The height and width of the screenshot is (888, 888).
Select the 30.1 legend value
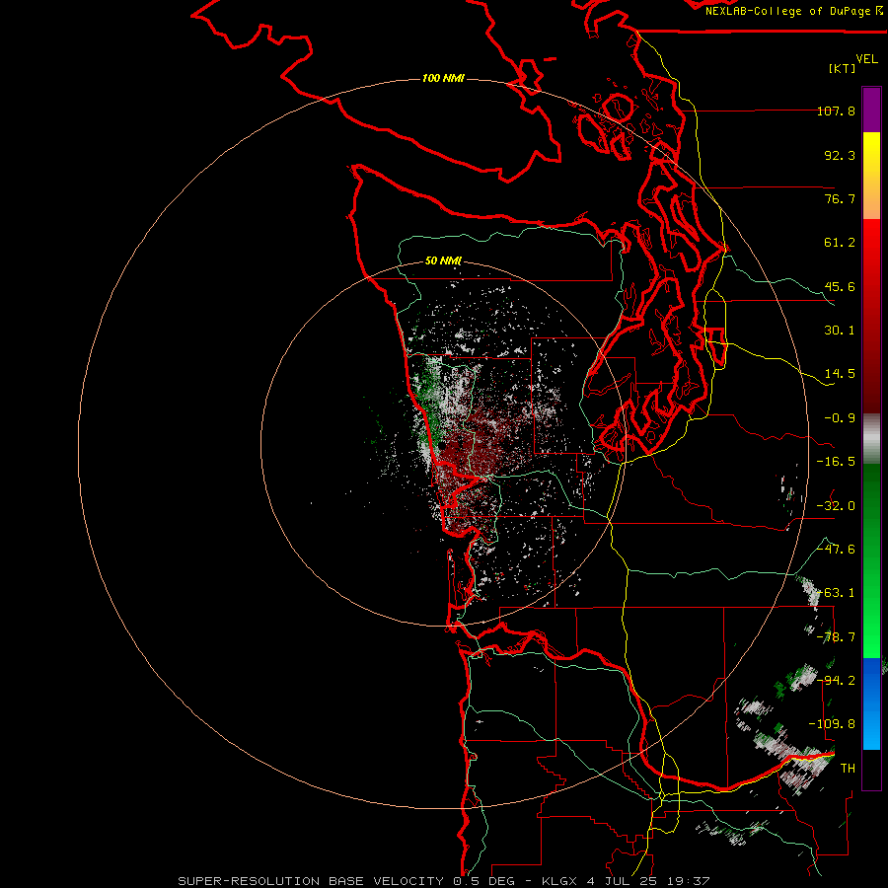pyautogui.click(x=840, y=331)
